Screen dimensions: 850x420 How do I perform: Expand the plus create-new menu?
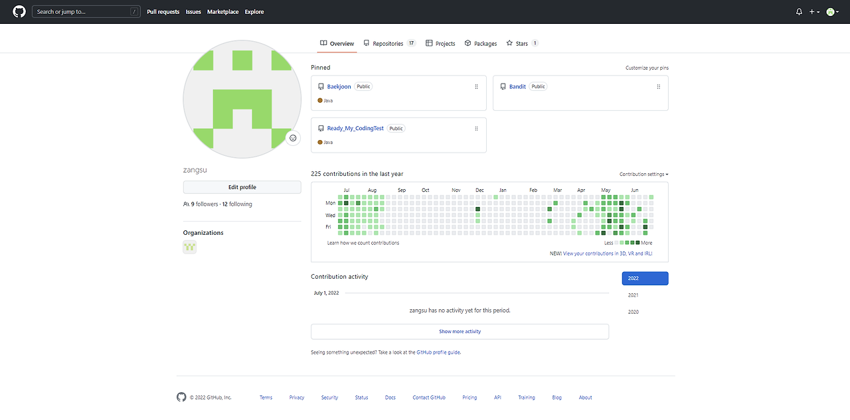click(814, 12)
